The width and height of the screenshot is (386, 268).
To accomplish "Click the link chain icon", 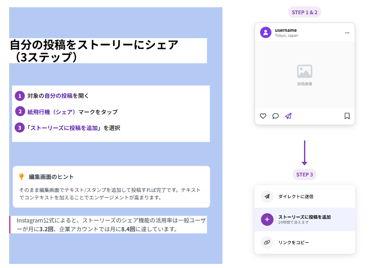I will coord(267,242).
